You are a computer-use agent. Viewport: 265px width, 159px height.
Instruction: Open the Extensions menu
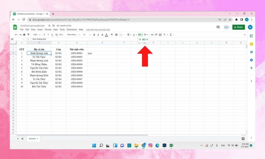72,30
